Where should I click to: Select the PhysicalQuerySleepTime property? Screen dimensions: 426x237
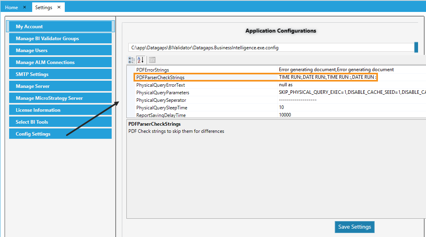162,108
